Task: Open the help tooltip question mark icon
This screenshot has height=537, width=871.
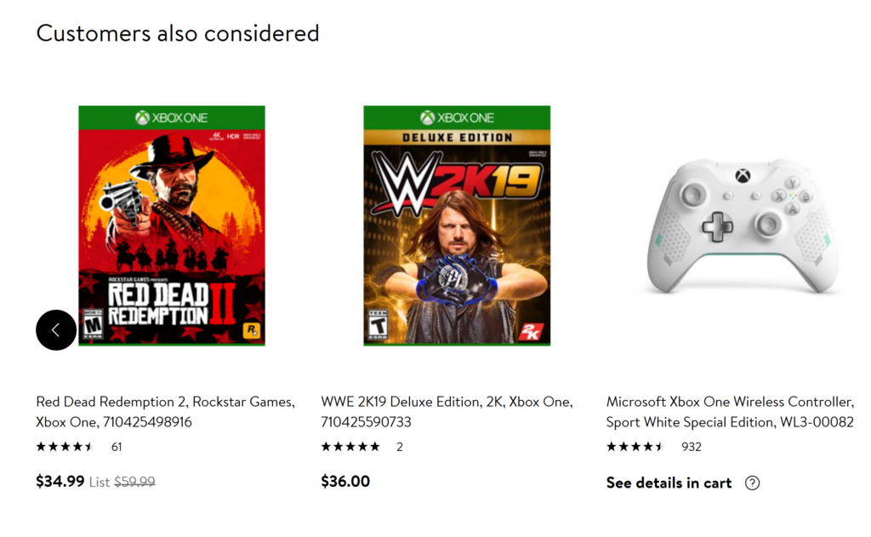Action: (753, 483)
